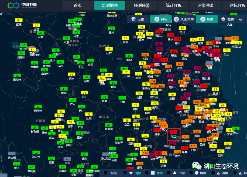The width and height of the screenshot is (247, 177).
Task: Go to the 污染溯源 tab
Action: (205, 5)
